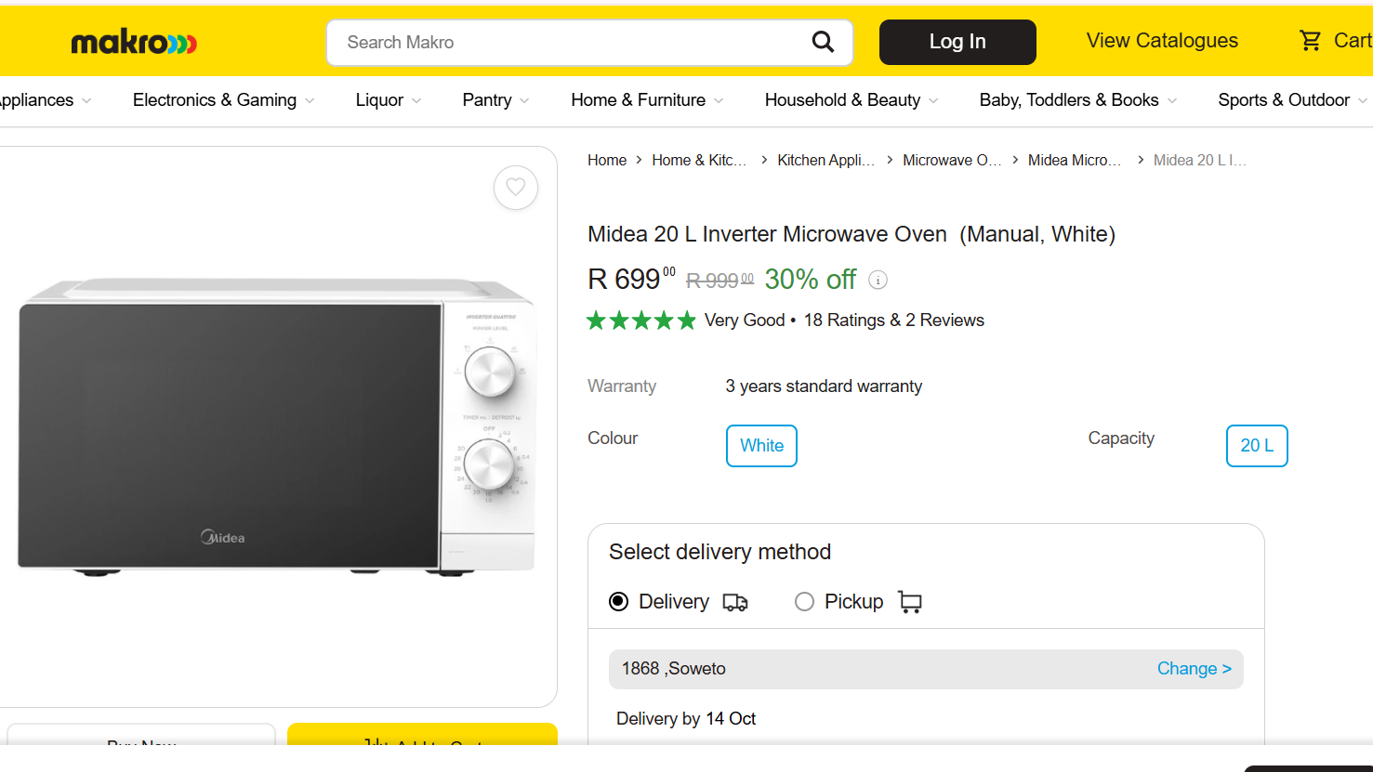Click the Search Makro input field

pyautogui.click(x=567, y=43)
